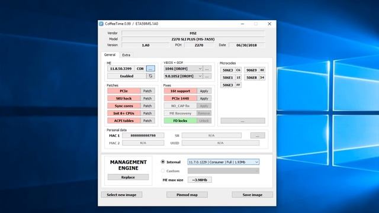Viewport: 379px width, 213px height.
Task: Switch to the General tab
Action: pyautogui.click(x=110, y=55)
